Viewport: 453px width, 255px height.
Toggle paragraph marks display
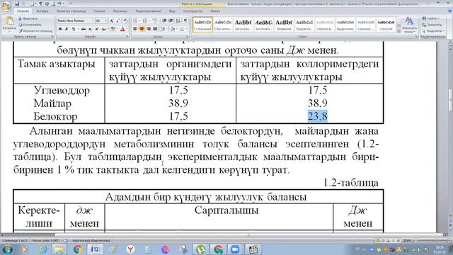point(185,21)
